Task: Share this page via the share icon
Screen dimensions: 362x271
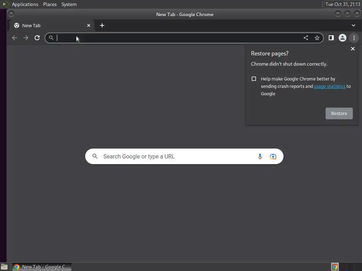Action: tap(306, 38)
